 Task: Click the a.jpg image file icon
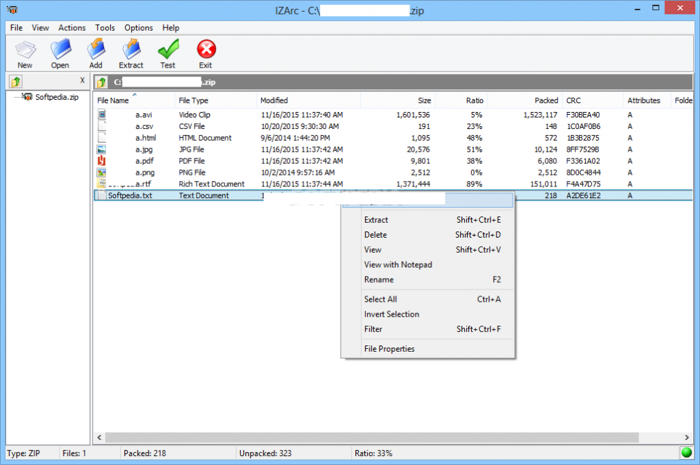pyautogui.click(x=102, y=150)
